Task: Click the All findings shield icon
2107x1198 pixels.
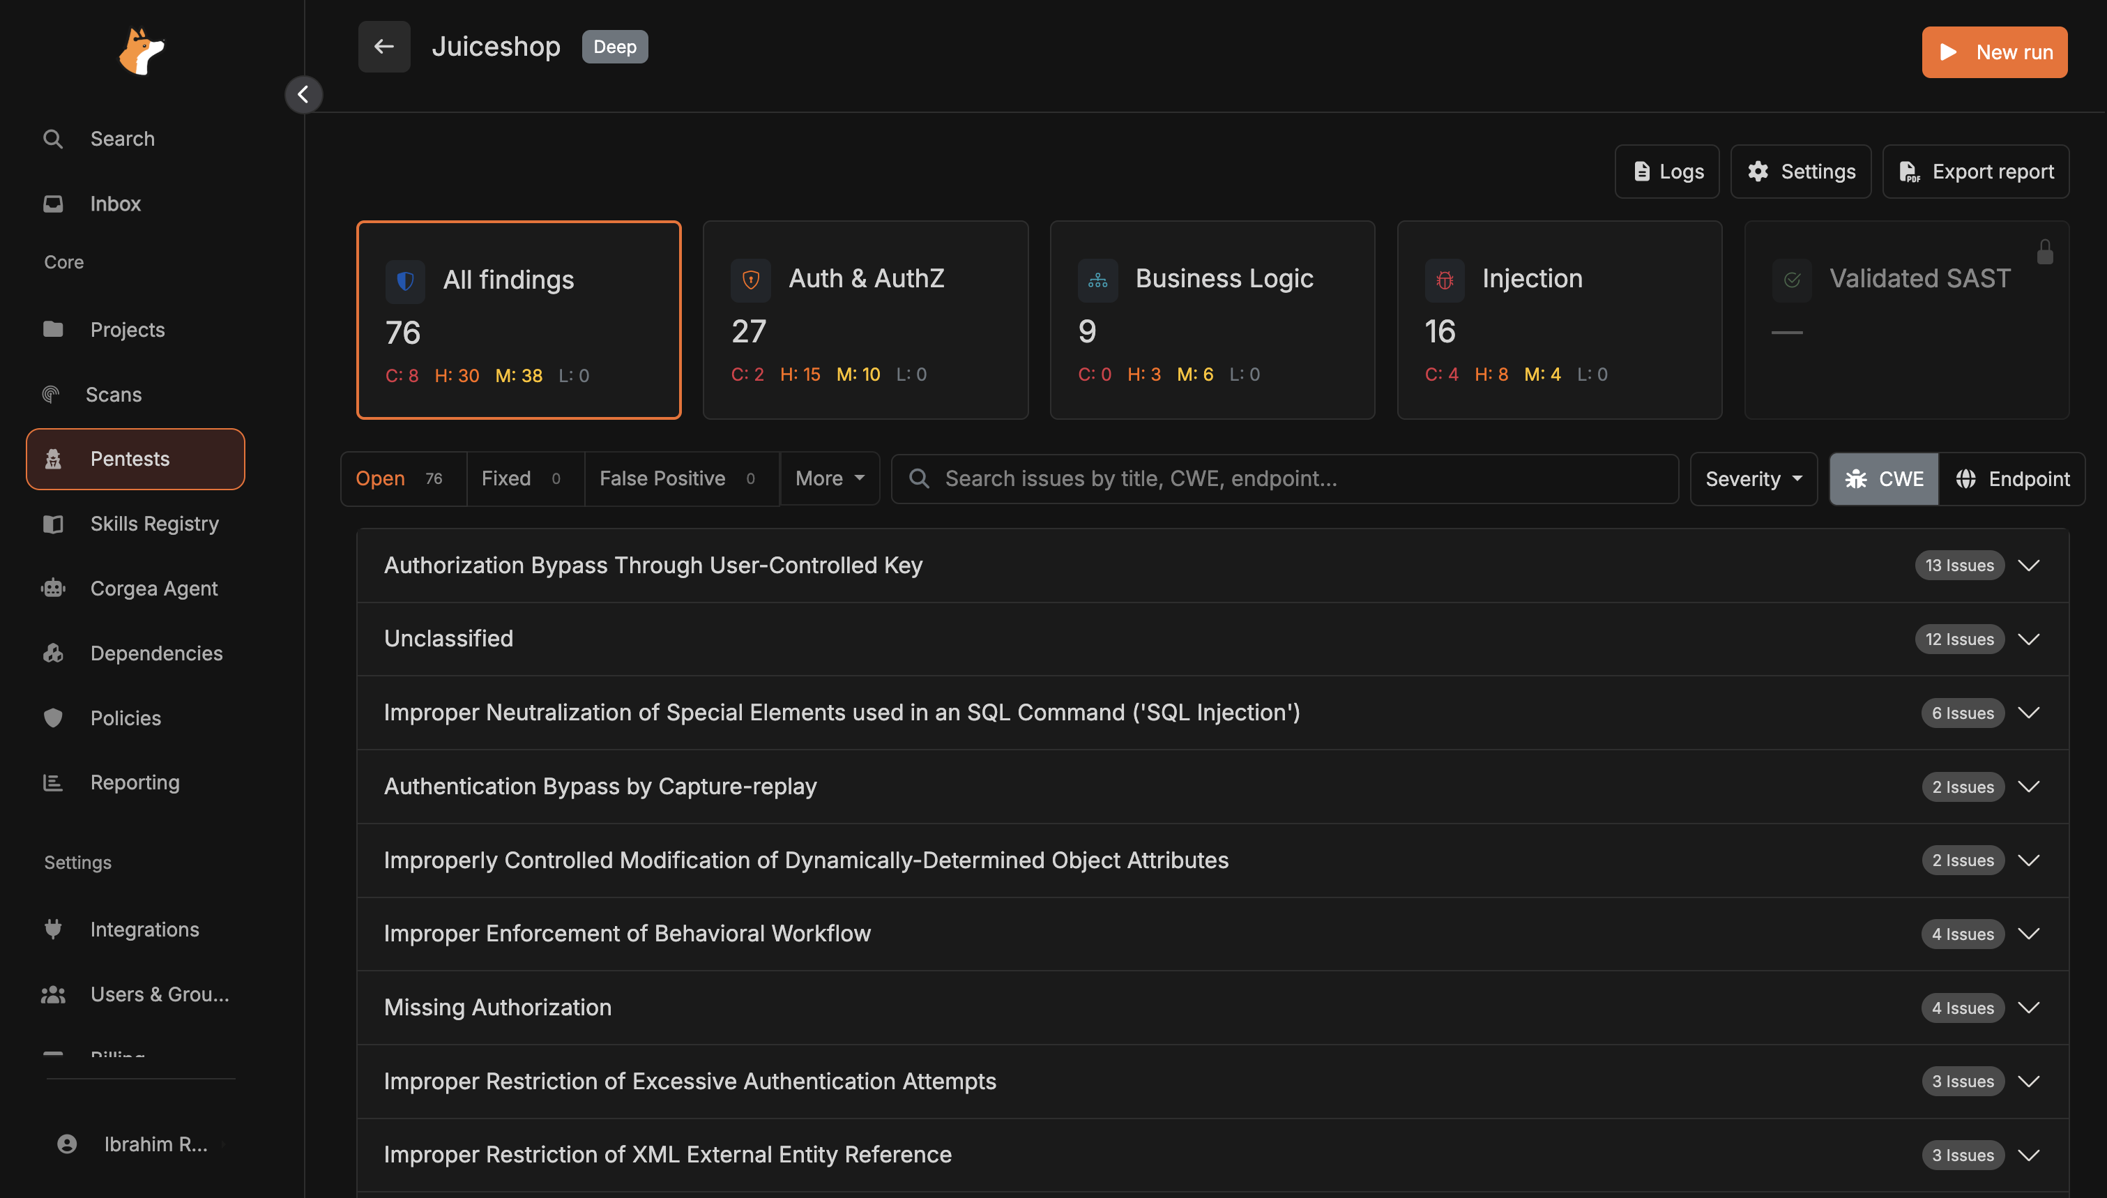Action: click(x=406, y=280)
